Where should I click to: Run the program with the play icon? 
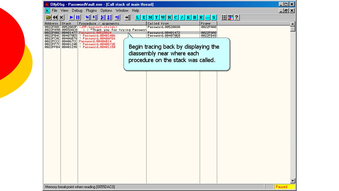[72, 18]
